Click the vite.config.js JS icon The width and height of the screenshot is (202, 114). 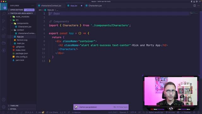tap(14, 57)
